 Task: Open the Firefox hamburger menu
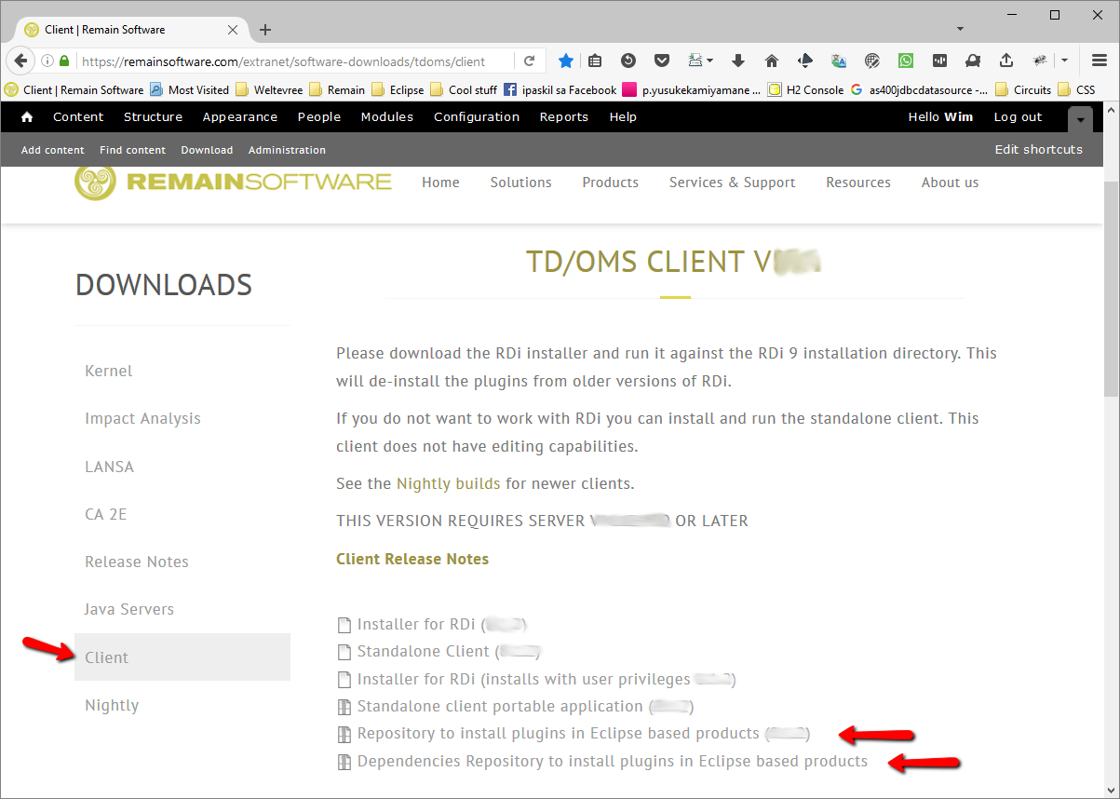click(x=1099, y=61)
